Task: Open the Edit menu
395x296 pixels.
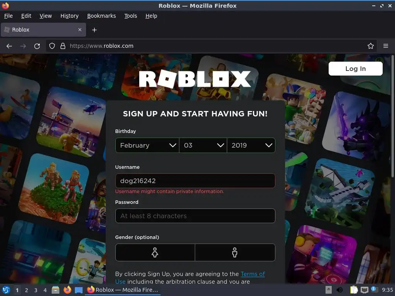Action: click(26, 16)
